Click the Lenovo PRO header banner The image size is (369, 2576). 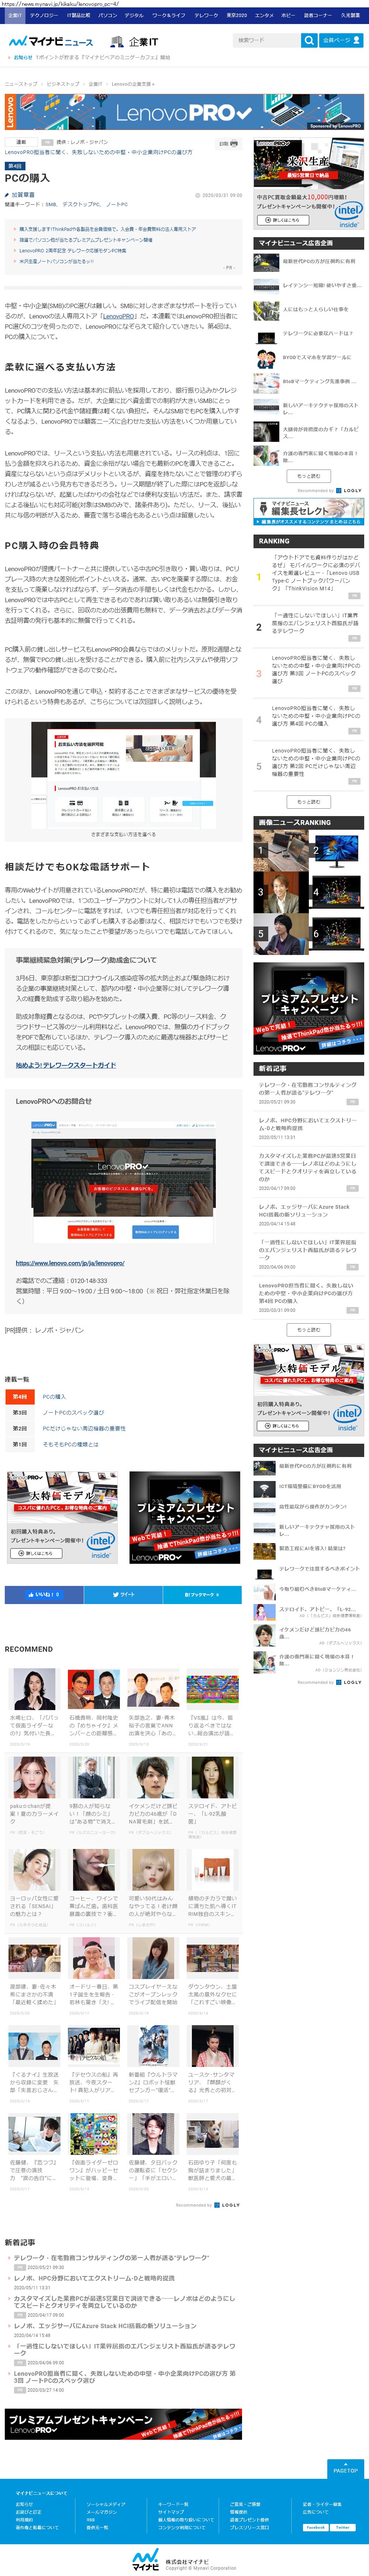tap(184, 112)
